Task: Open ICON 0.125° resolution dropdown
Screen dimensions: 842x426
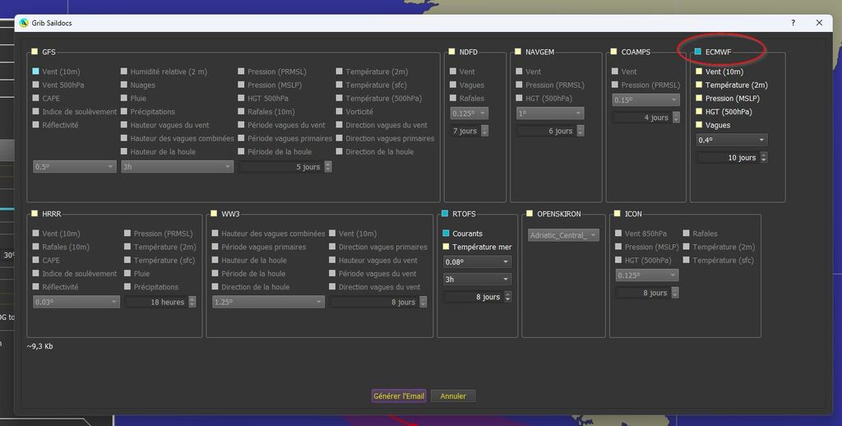Action: (647, 275)
